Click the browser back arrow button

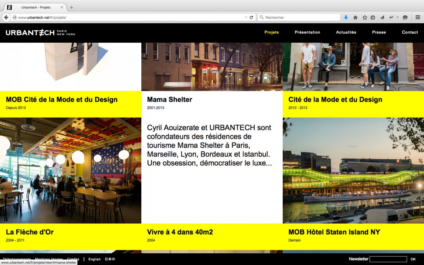pos(6,17)
